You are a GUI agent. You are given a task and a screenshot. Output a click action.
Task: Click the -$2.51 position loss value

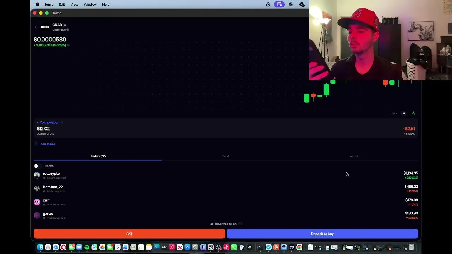409,129
